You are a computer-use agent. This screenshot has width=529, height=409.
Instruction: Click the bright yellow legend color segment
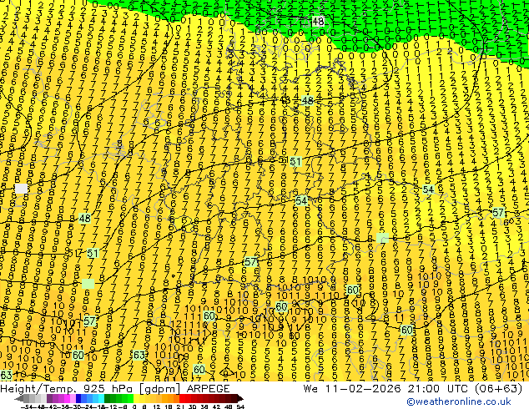[136, 398]
